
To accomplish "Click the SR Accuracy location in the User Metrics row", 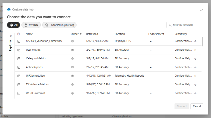I will point(122,50).
